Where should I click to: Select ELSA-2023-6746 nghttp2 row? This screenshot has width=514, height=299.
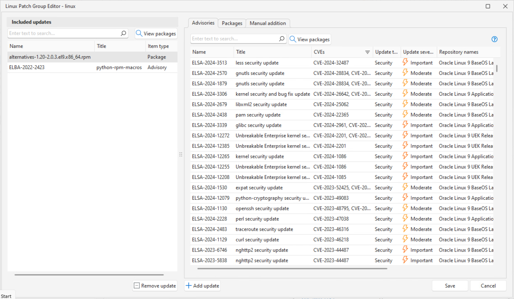tap(342, 250)
